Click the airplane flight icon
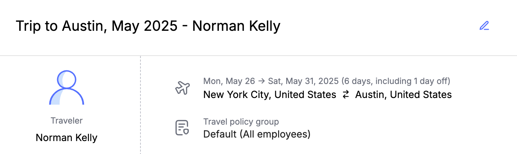 point(182,88)
